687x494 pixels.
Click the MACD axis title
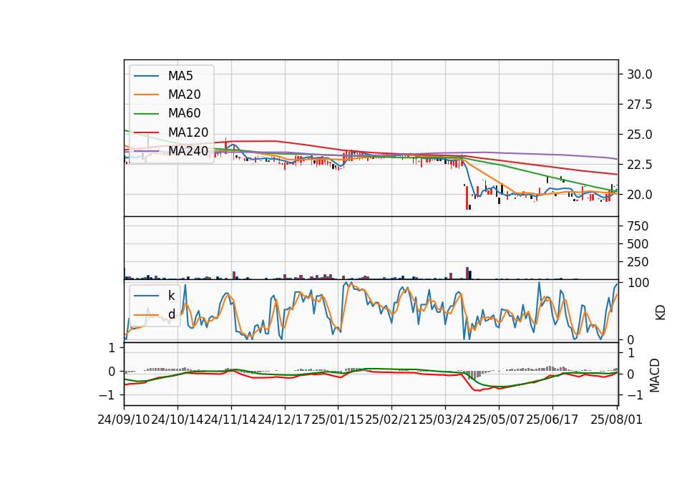[x=655, y=375]
